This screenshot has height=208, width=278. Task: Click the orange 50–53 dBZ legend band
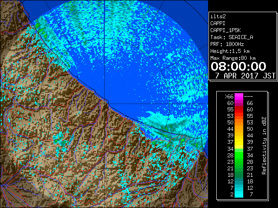click(x=239, y=122)
